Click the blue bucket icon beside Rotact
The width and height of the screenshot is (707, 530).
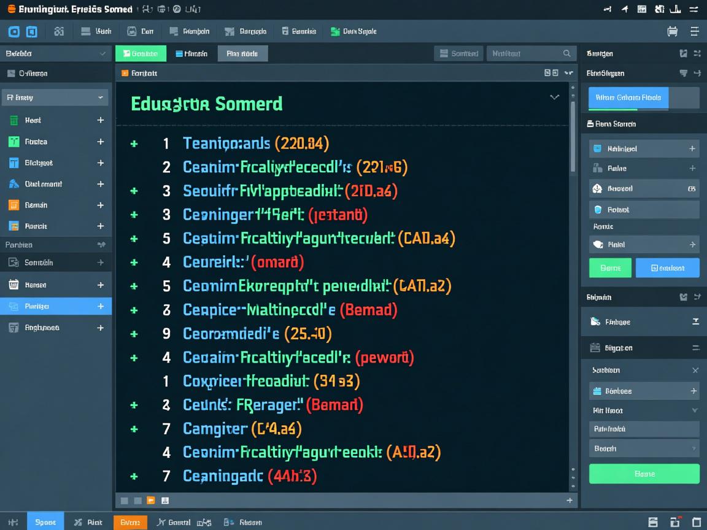pos(598,210)
